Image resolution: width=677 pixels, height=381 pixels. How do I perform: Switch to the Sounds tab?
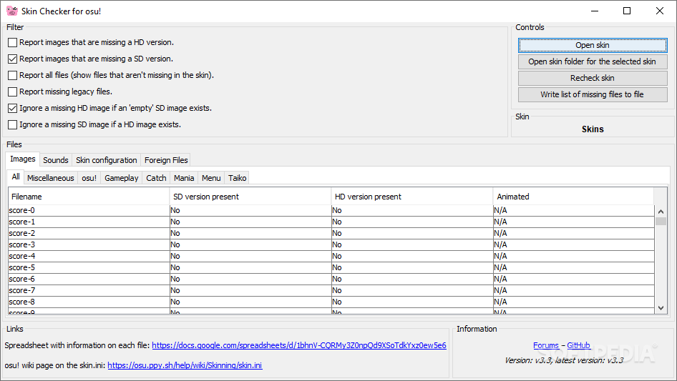(x=56, y=160)
